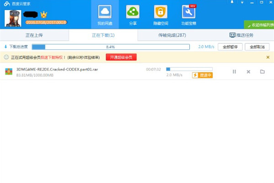
Task: Open the 隐藏空间 lock shield icon
Action: [x=160, y=12]
